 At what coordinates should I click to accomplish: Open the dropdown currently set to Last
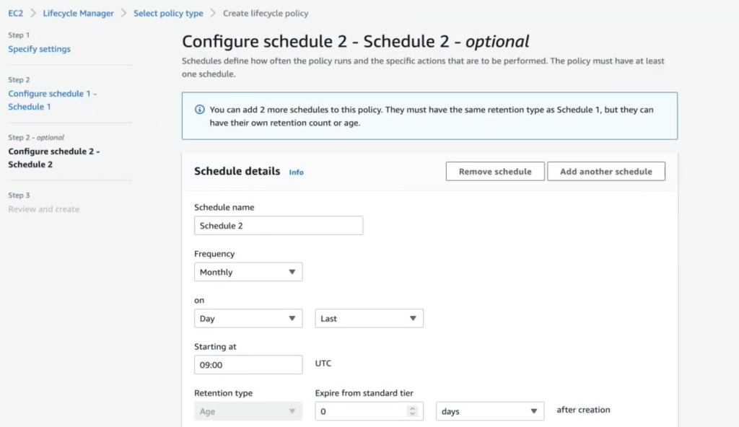(x=369, y=318)
